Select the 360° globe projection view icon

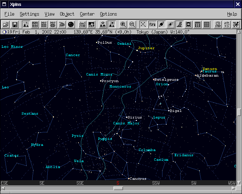(x=53, y=25)
